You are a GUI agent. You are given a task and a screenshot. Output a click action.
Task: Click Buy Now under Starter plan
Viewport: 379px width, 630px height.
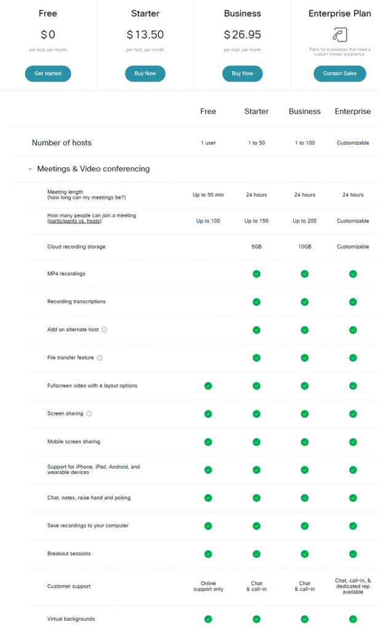click(x=145, y=74)
